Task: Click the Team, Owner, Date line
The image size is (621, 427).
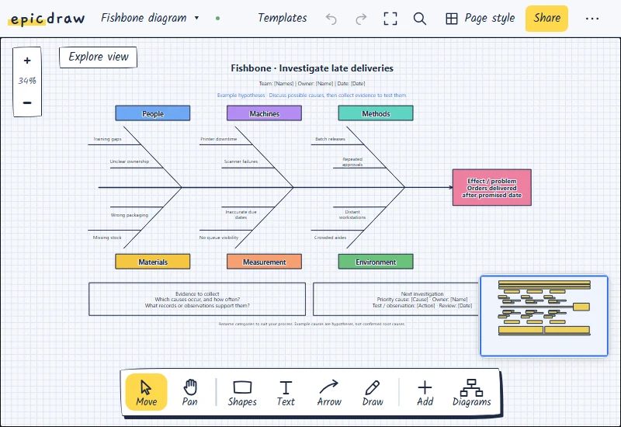Action: click(312, 84)
